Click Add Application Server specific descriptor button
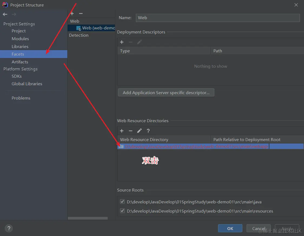Screen dimensions: 304x236 (x=166, y=93)
